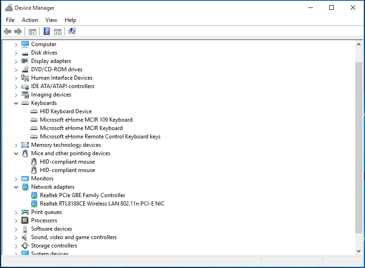Image resolution: width=365 pixels, height=268 pixels.
Task: Collapse Mice and other pointing devices node
Action: pyautogui.click(x=16, y=153)
